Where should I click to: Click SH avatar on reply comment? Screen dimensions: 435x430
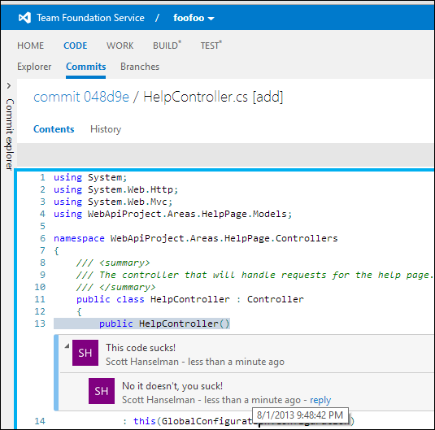point(102,391)
